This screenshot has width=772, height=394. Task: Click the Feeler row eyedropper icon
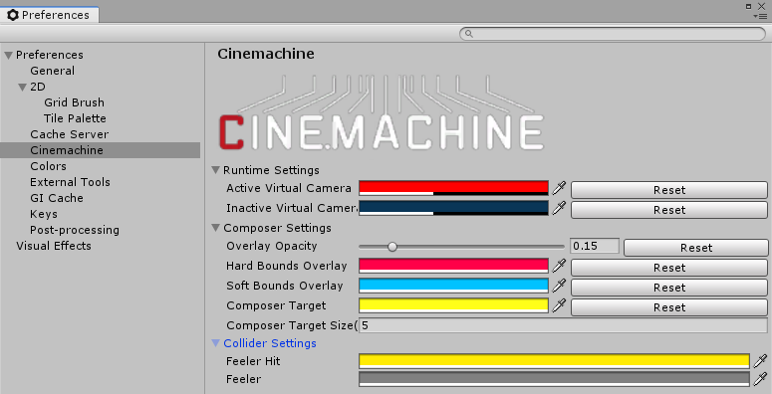[x=761, y=379]
